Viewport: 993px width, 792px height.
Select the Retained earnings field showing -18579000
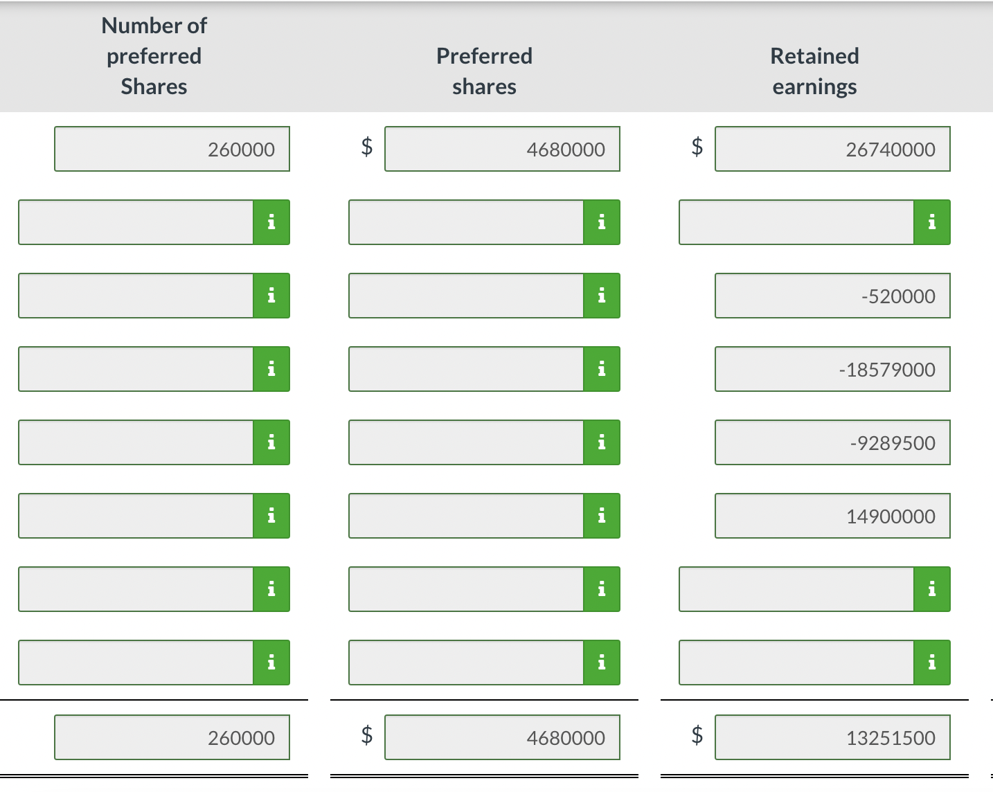click(x=832, y=369)
